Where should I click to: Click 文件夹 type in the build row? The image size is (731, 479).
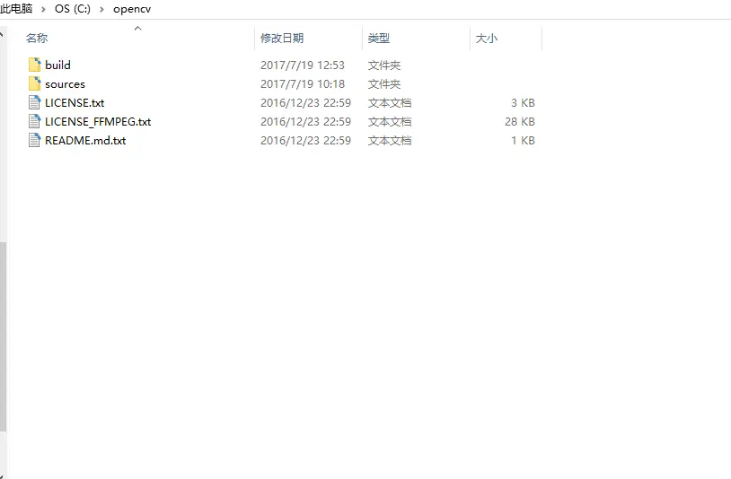tap(384, 65)
